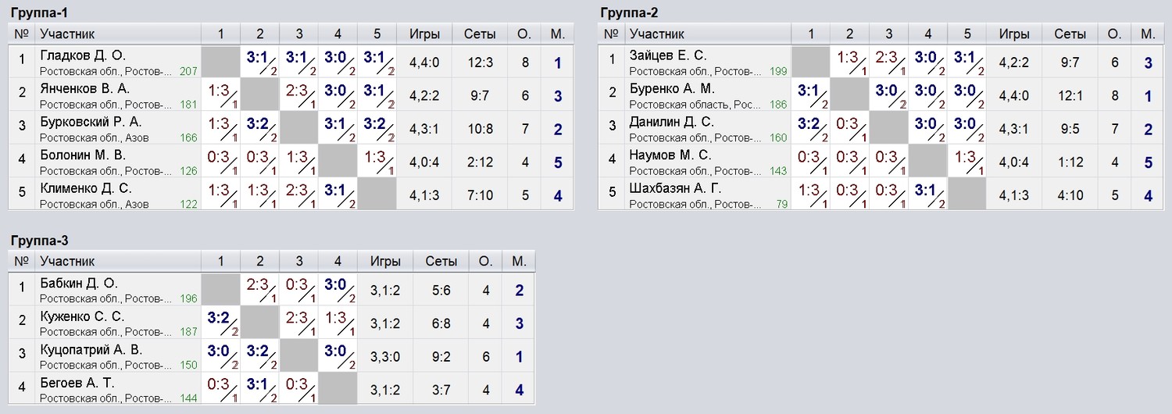The width and height of the screenshot is (1172, 414).
Task: Click the Сеты header in Группа-2
Action: (x=1070, y=34)
